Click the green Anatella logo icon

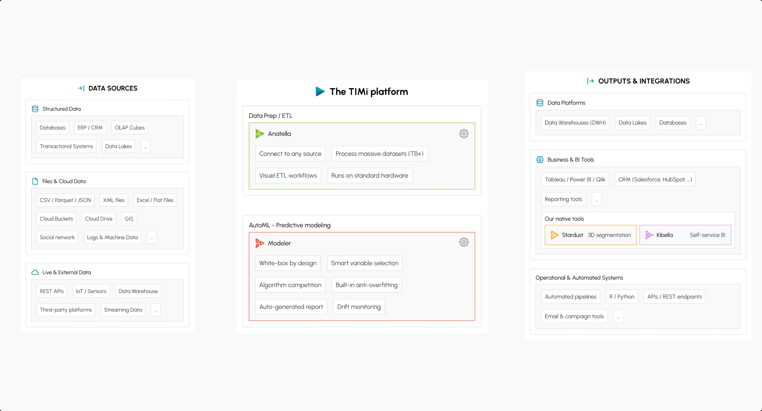click(x=259, y=134)
